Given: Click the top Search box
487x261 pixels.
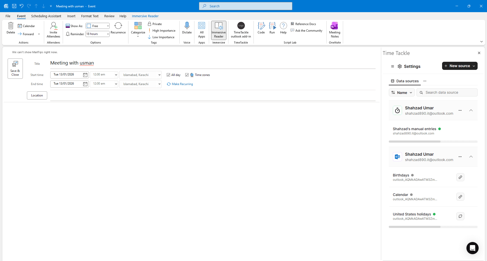Looking at the screenshot, I should 245,6.
